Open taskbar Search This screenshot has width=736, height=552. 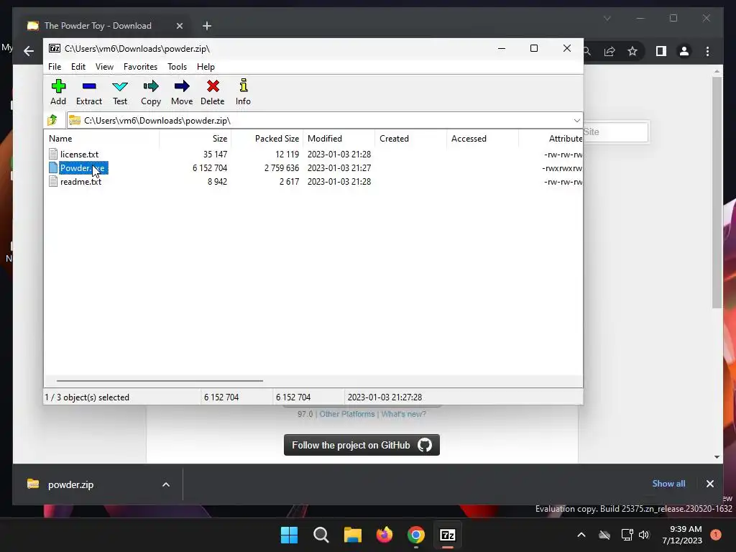[321, 535]
